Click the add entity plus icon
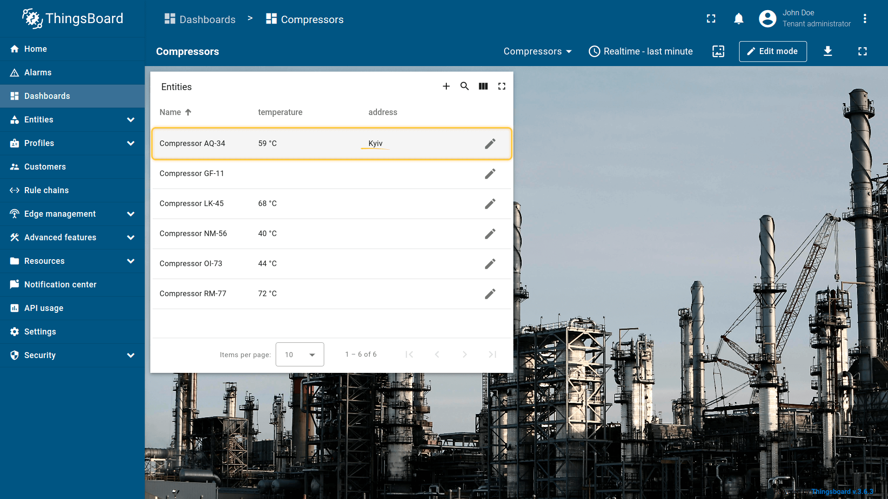 (x=446, y=86)
